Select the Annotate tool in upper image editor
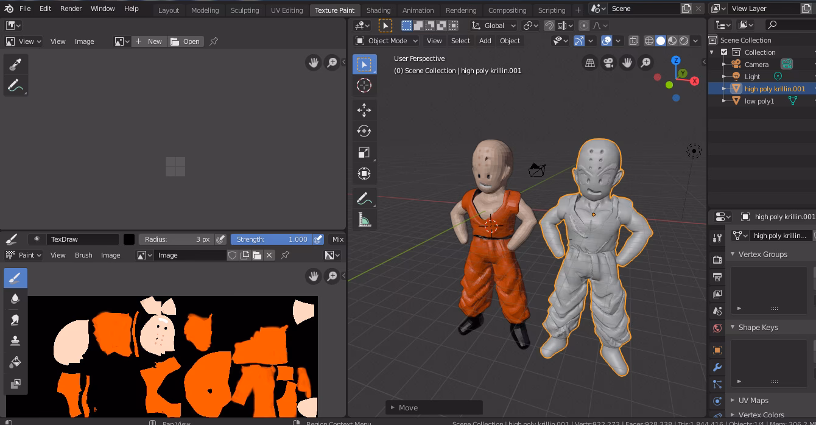The height and width of the screenshot is (425, 816). (x=15, y=86)
